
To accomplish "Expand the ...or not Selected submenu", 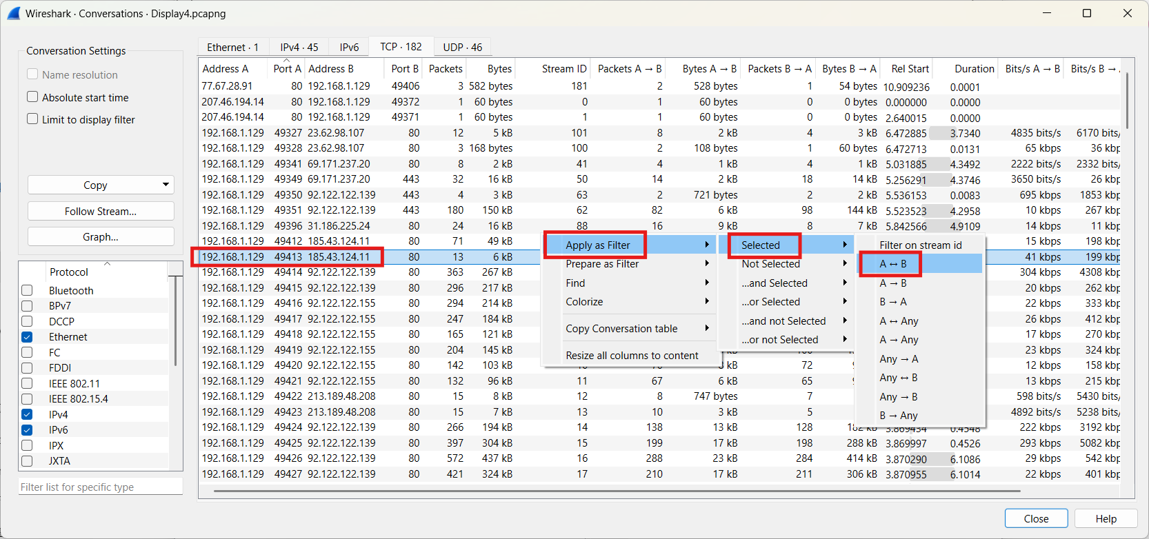I will [x=786, y=339].
